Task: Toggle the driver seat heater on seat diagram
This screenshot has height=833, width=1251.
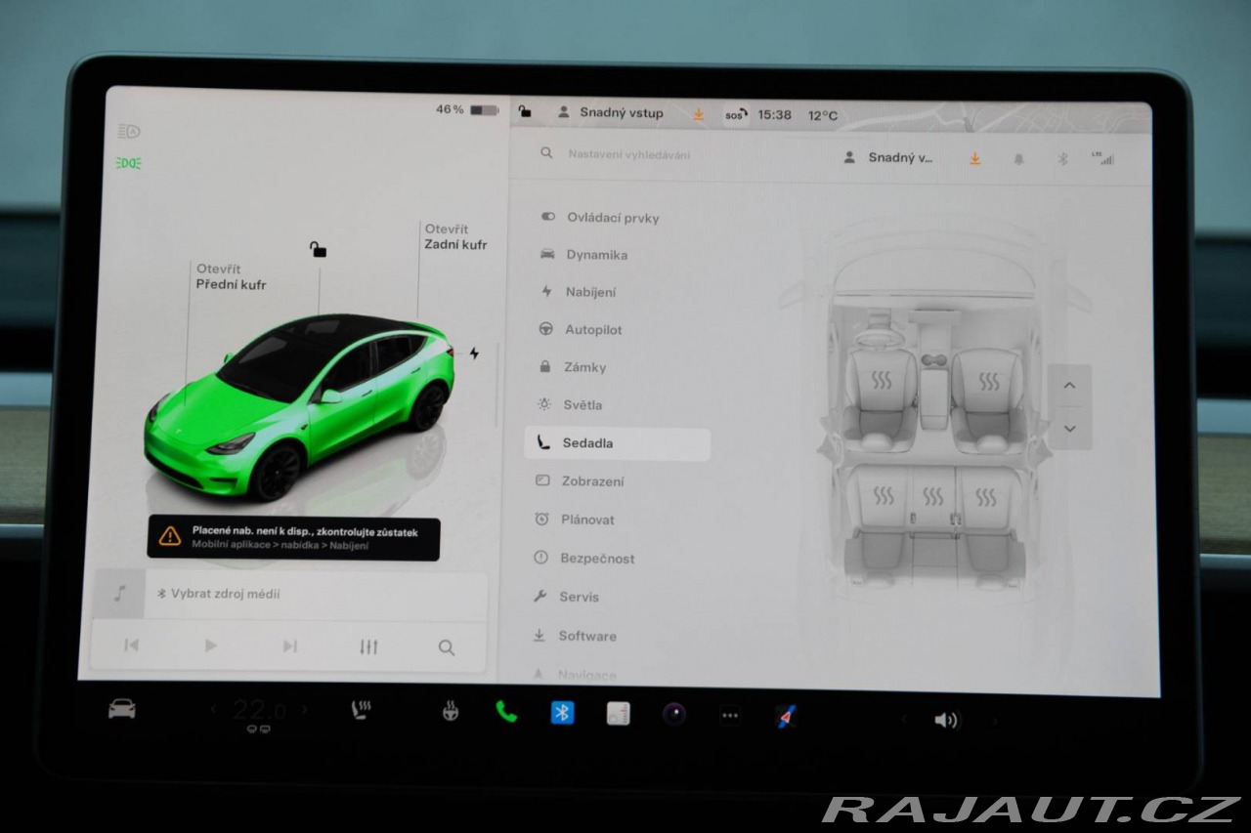Action: 882,381
